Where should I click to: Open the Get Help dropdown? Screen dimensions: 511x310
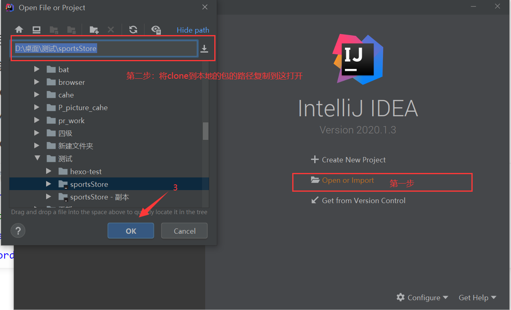click(x=478, y=297)
